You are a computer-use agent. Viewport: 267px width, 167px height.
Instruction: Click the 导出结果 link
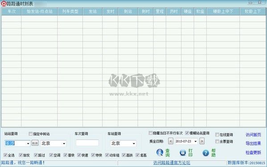[253, 143]
